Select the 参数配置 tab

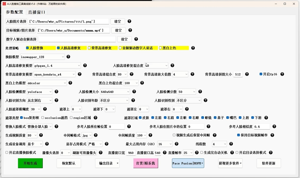pyautogui.click(x=15, y=12)
